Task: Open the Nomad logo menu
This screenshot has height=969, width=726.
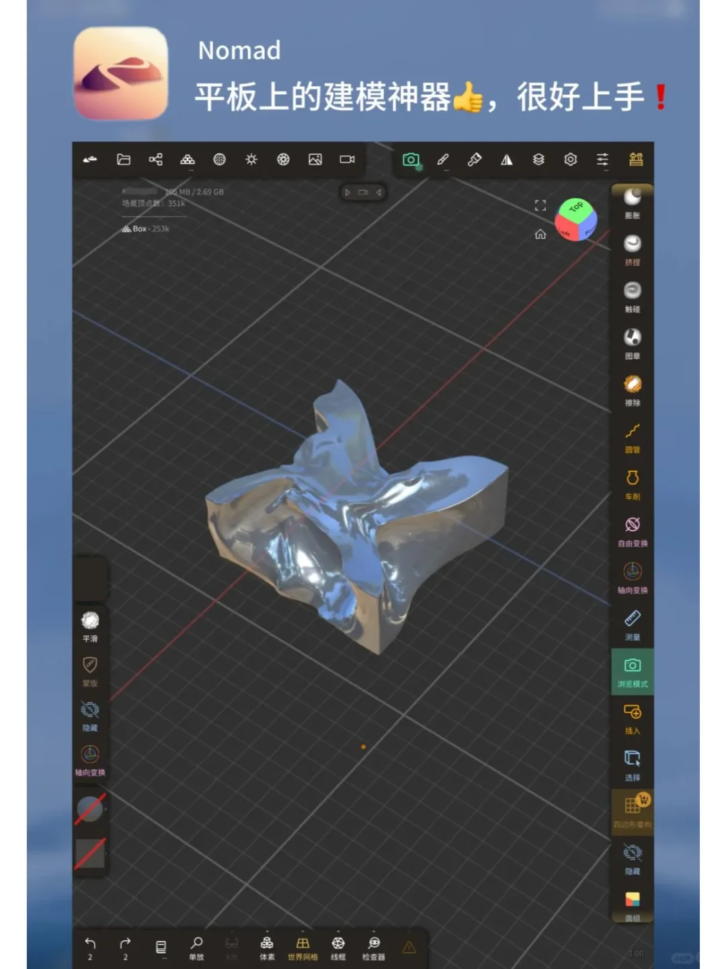Action: coord(90,159)
